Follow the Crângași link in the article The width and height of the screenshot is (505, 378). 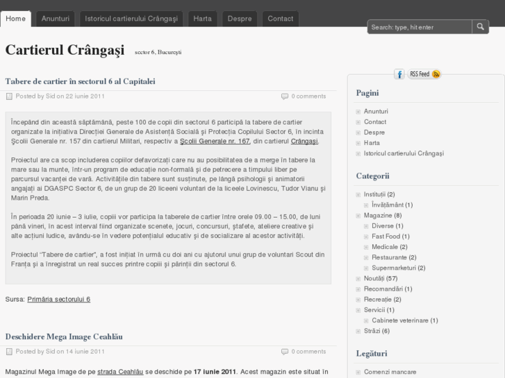[x=304, y=141]
